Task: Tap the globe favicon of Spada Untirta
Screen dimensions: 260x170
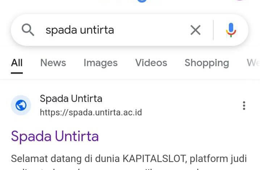Action: tap(21, 105)
